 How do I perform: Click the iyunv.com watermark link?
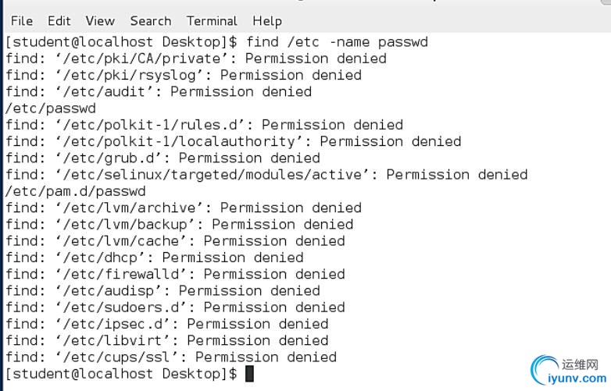click(577, 379)
